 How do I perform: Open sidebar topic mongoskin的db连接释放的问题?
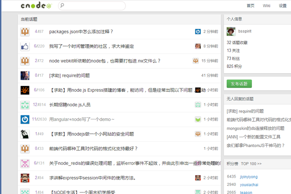(x=256, y=128)
